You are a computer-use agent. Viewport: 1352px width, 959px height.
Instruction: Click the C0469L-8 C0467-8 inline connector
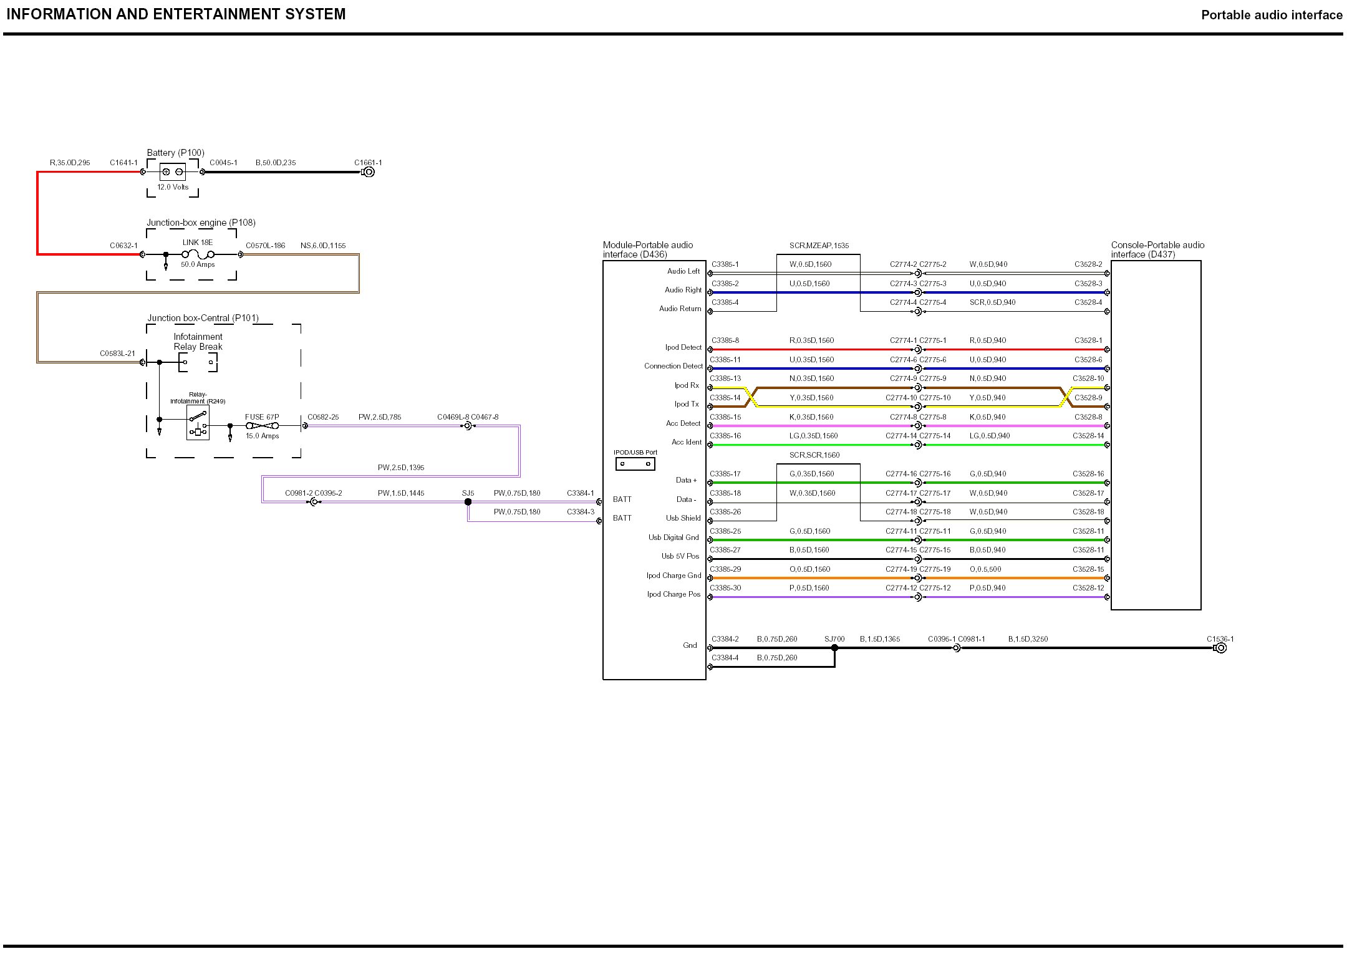tap(468, 426)
